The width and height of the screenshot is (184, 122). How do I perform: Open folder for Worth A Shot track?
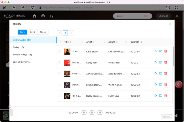point(161,84)
